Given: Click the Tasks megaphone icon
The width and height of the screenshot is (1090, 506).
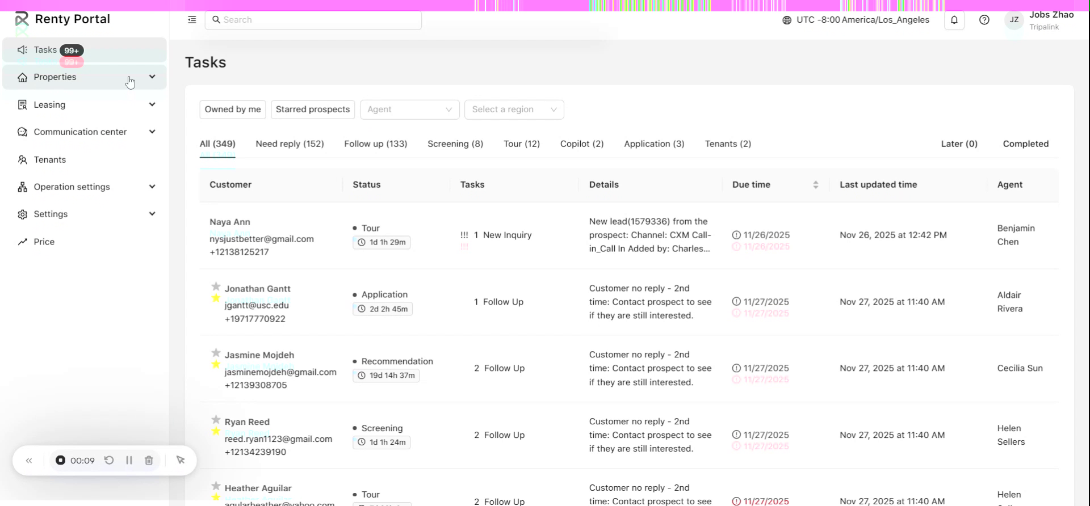Looking at the screenshot, I should click(x=22, y=50).
